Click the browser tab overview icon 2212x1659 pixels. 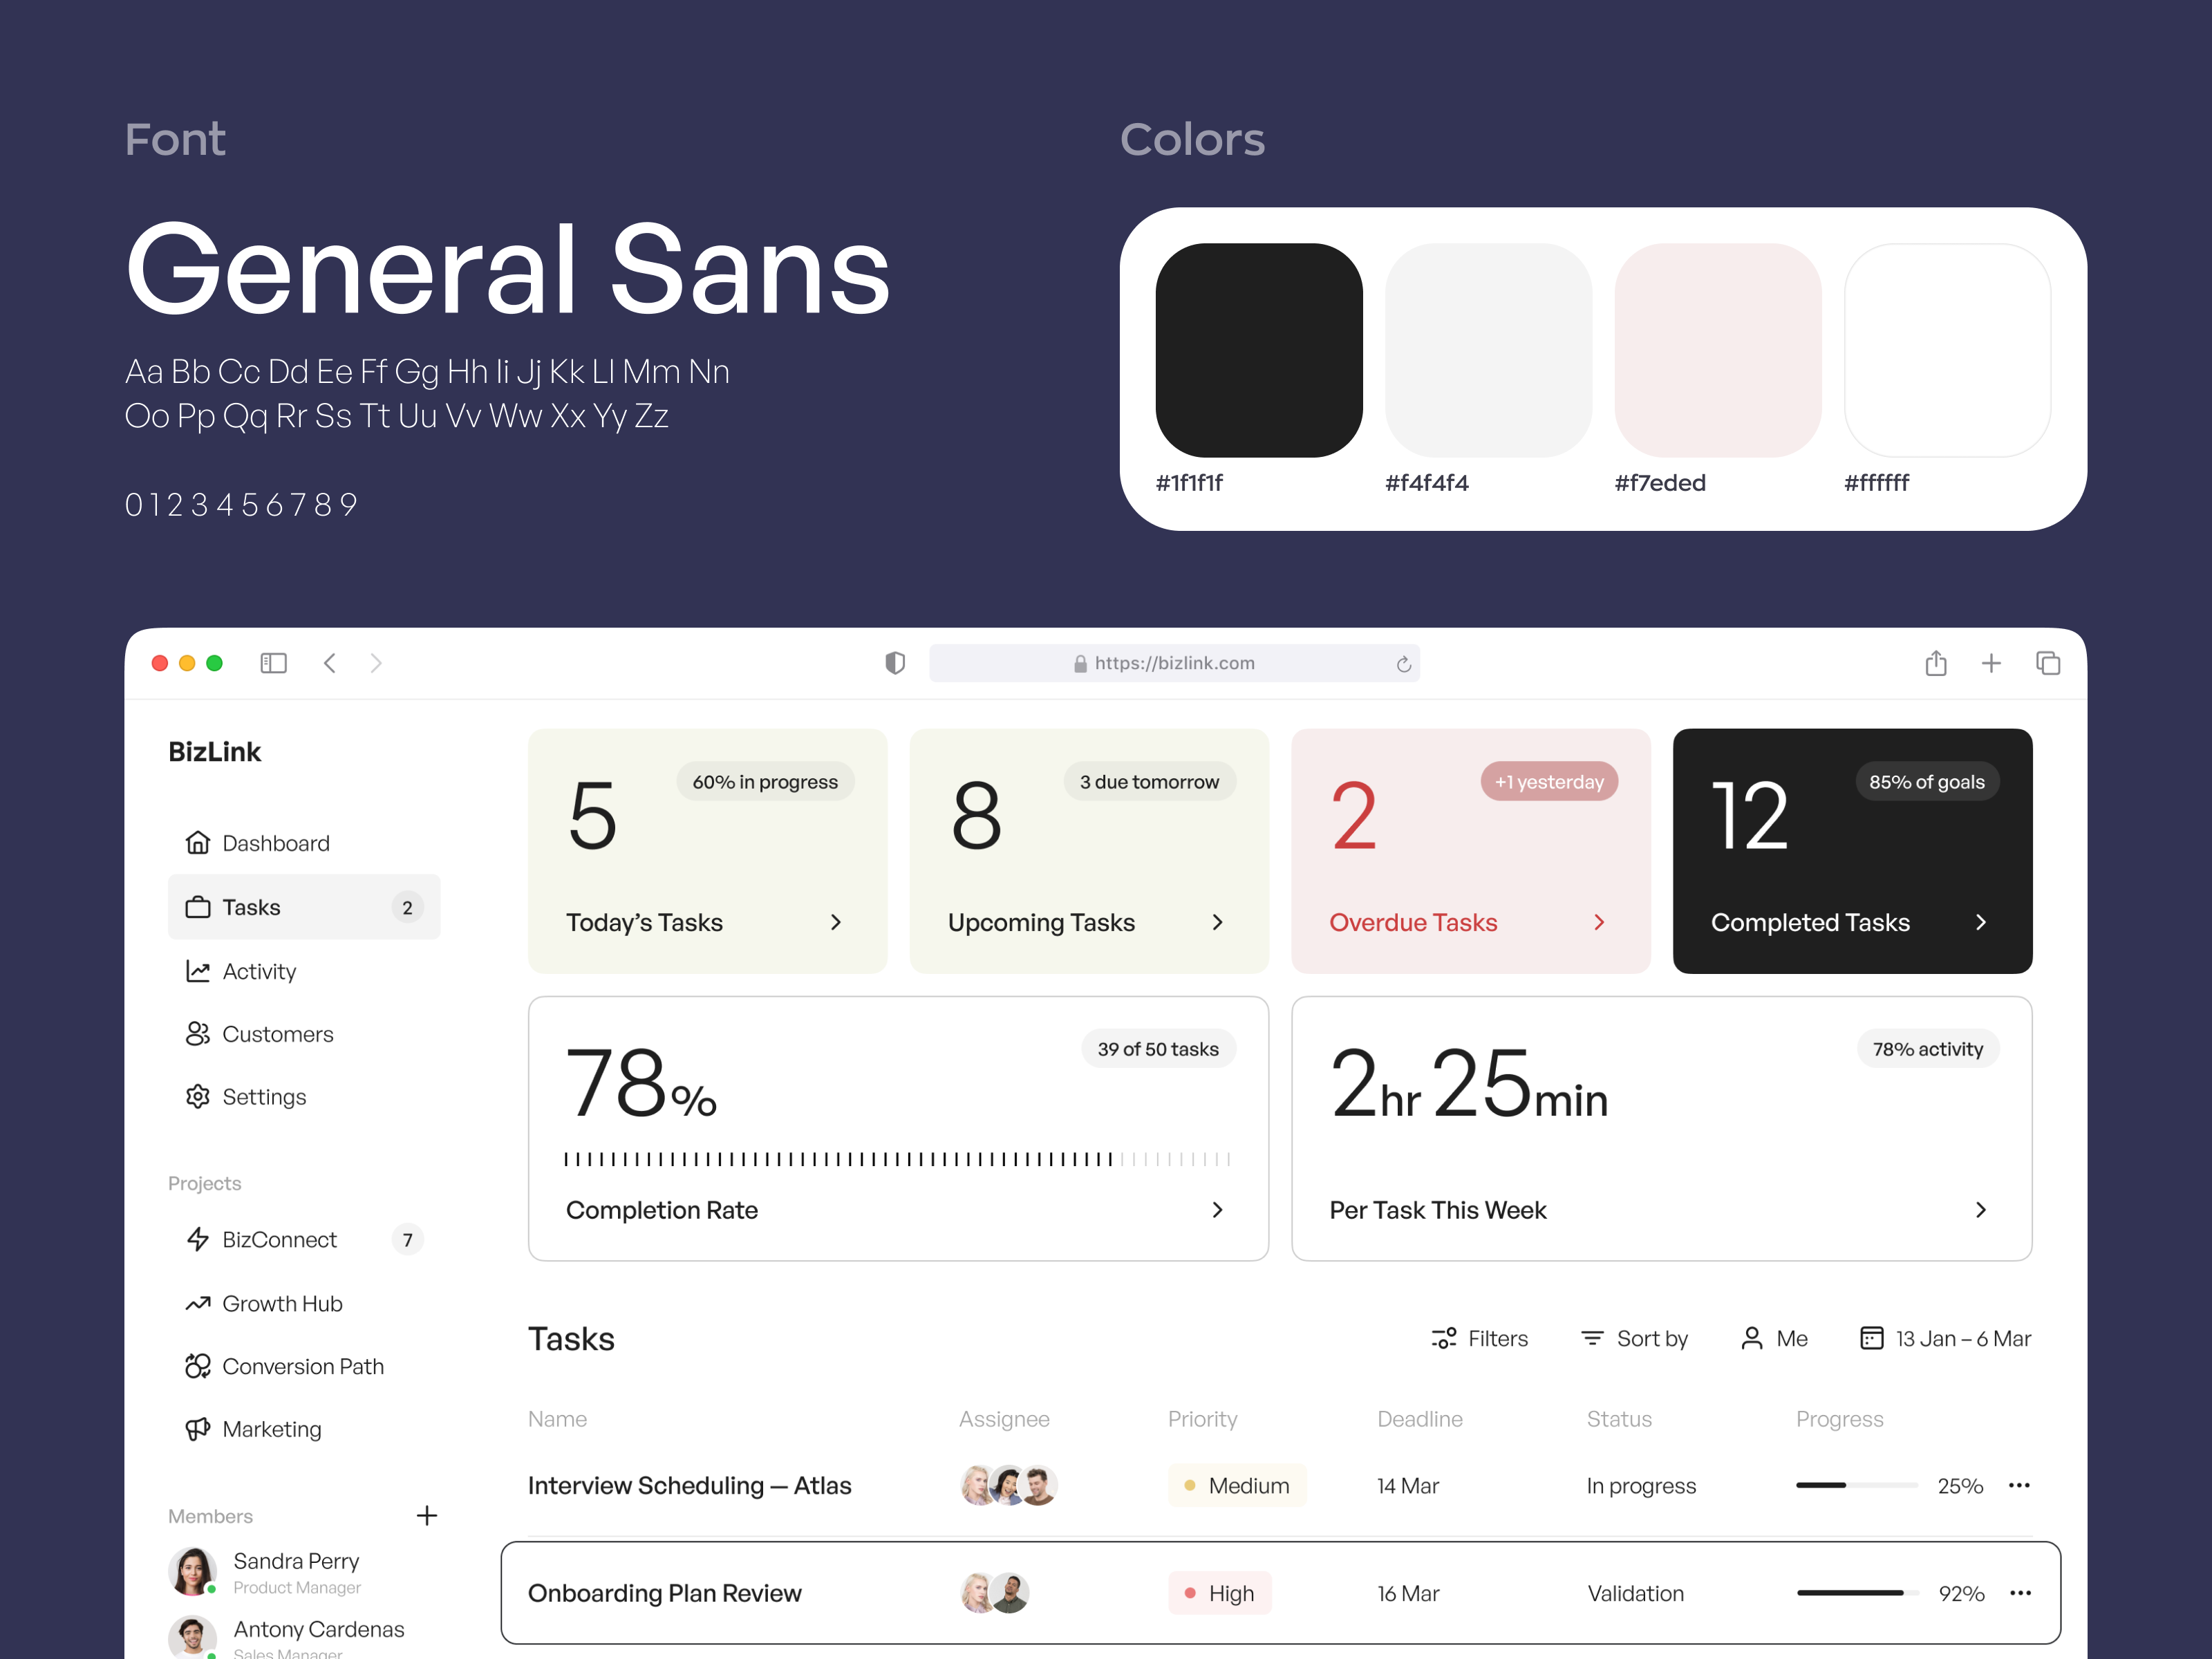coord(2047,663)
